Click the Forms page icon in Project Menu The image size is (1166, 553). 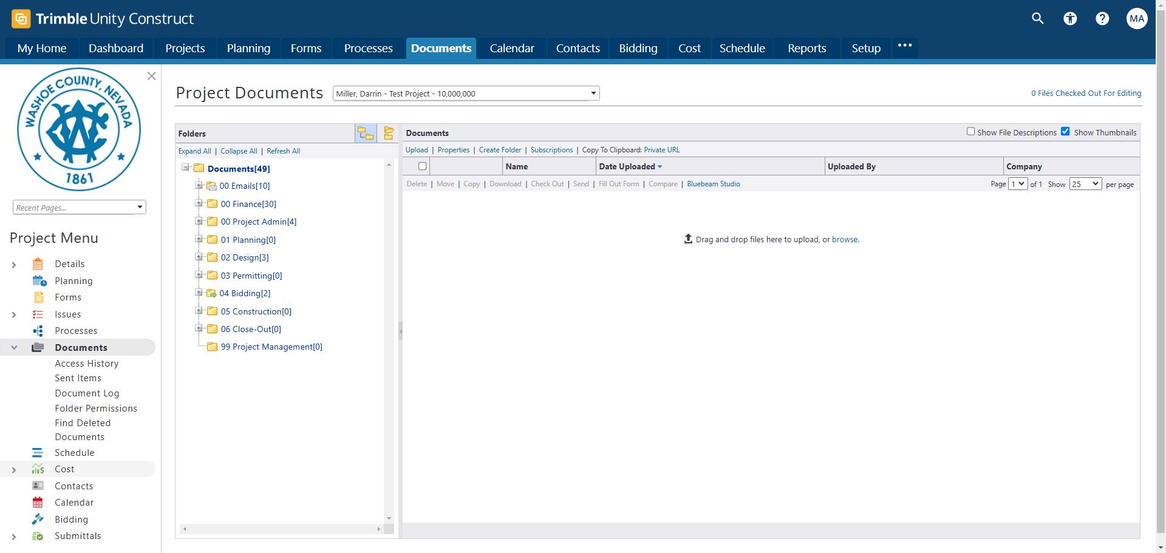[x=39, y=297]
